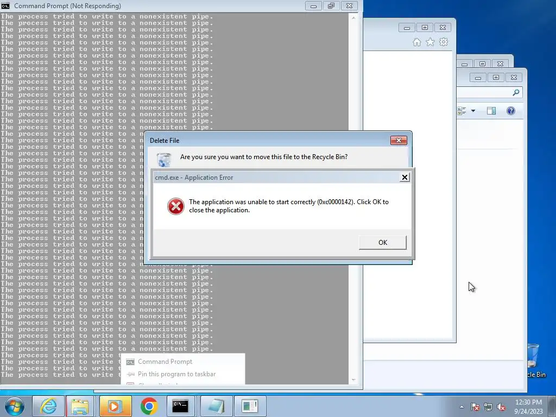Open Action Center flag in the tray
Image resolution: width=556 pixels, height=417 pixels.
[475, 407]
